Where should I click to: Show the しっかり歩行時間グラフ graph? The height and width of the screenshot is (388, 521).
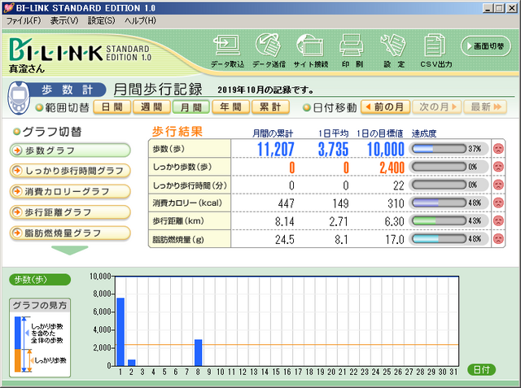click(x=70, y=171)
